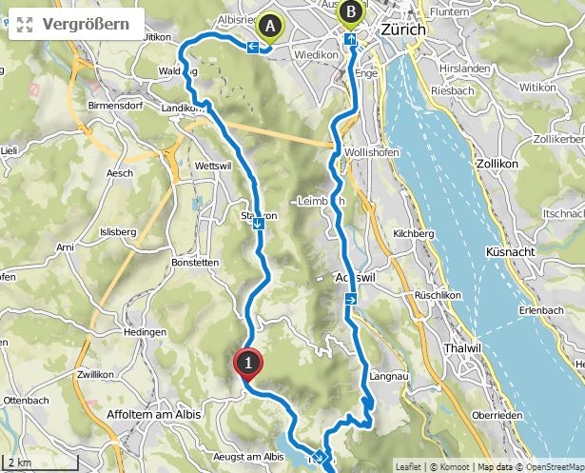585x473 pixels.
Task: Click the expand arrows icon beside Vergrößern
Action: (25, 25)
